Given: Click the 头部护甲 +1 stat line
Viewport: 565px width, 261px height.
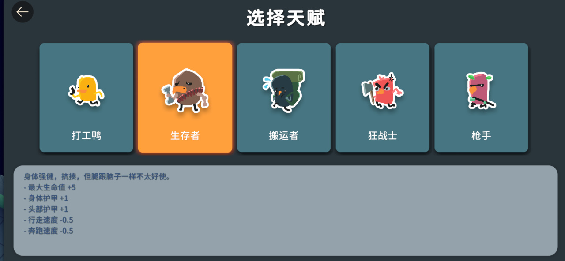Looking at the screenshot, I should pos(46,209).
